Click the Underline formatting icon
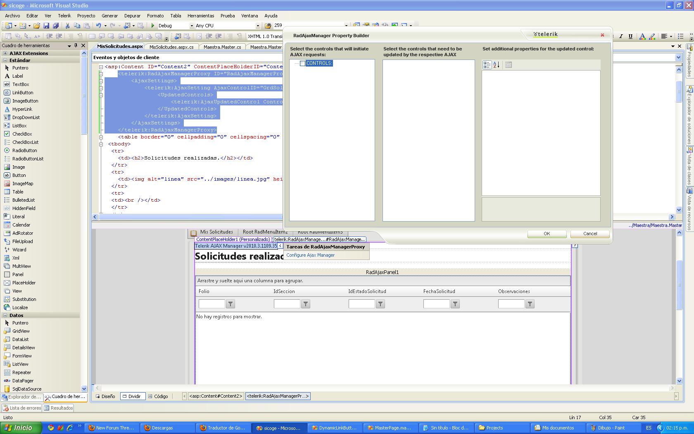Viewport: 694px width, 434px height. click(x=630, y=36)
